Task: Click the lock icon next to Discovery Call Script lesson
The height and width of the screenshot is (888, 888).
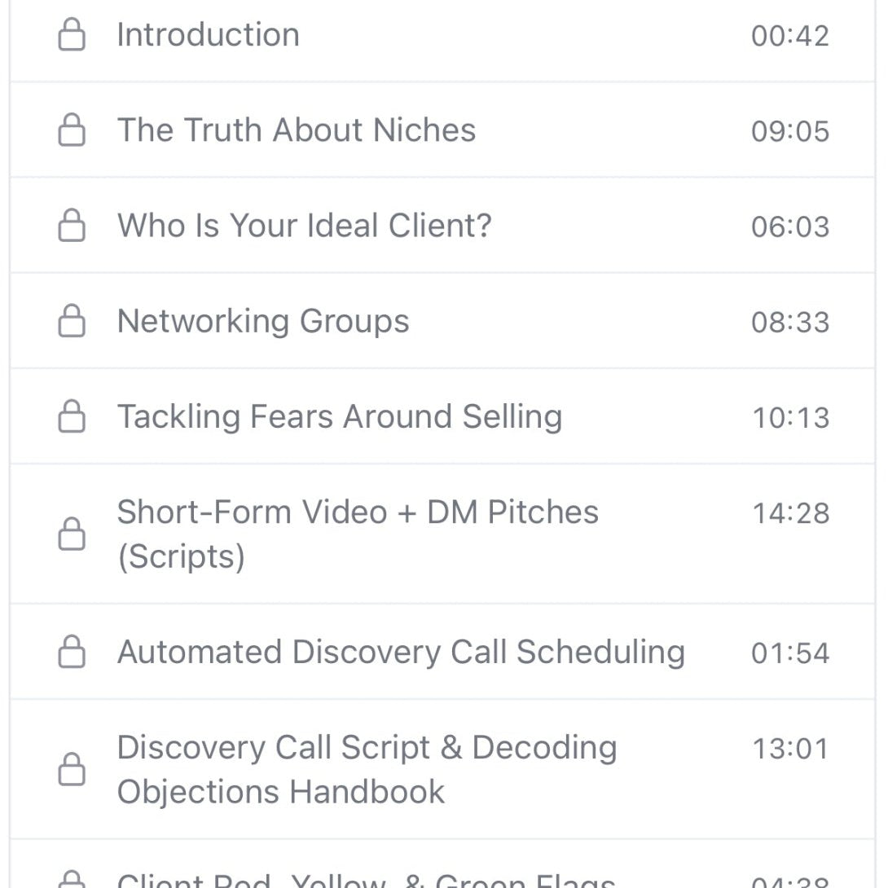Action: tap(72, 769)
